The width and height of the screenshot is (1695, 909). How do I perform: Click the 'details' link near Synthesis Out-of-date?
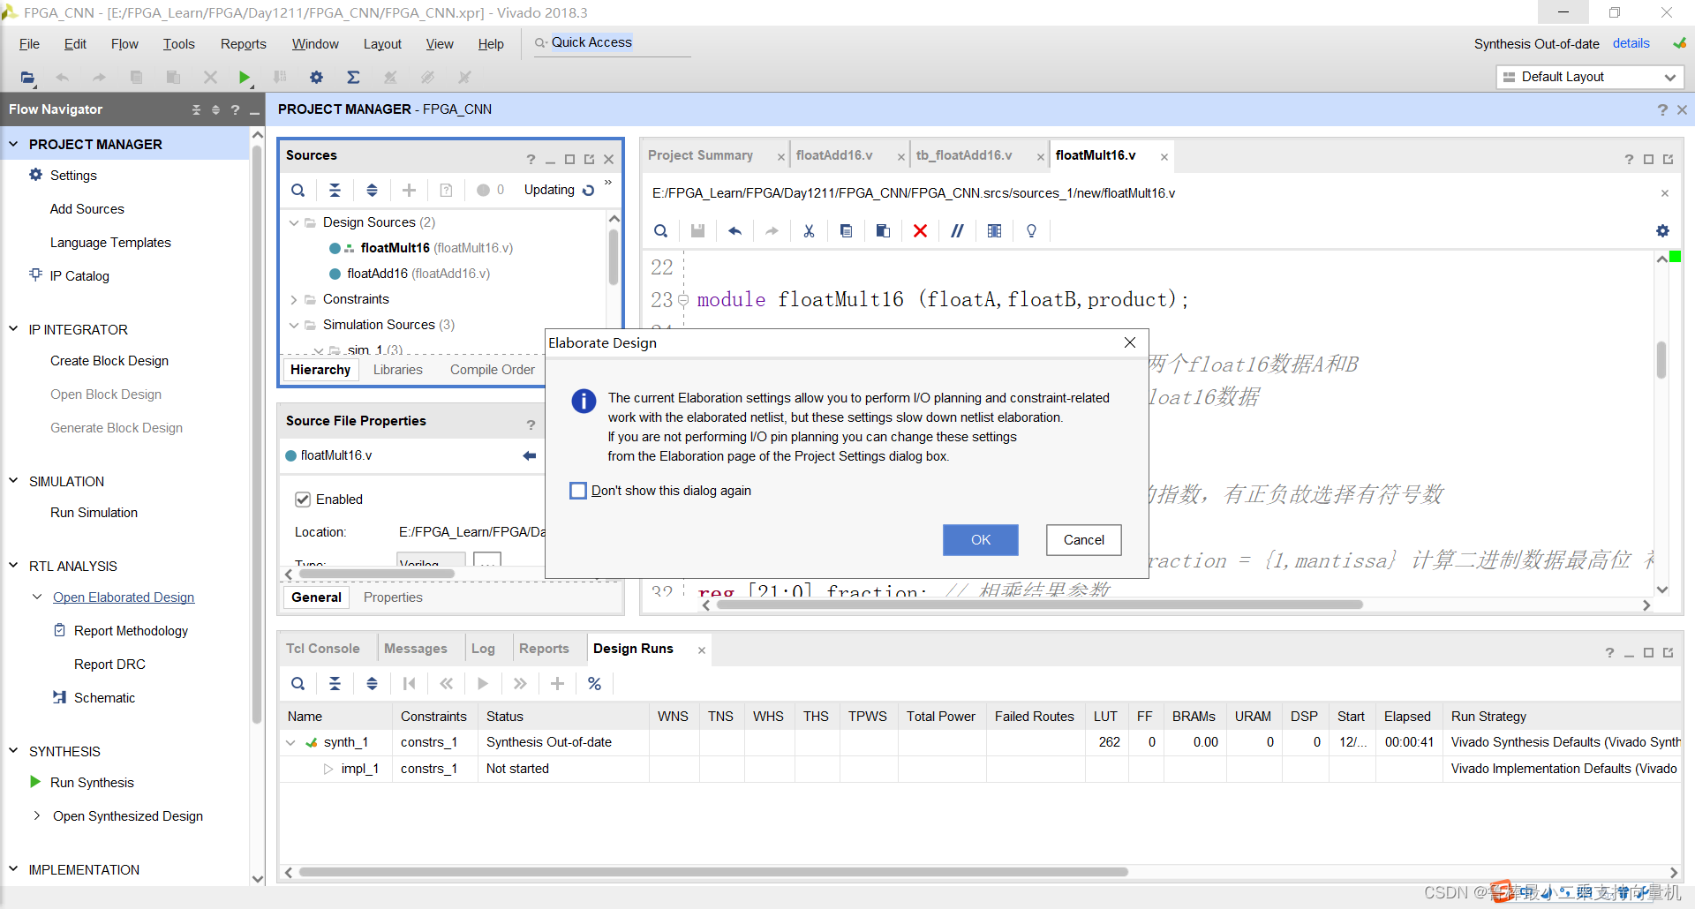coord(1631,43)
